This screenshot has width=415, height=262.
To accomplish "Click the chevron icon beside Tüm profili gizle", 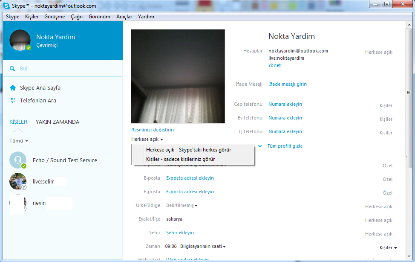I will (260, 146).
